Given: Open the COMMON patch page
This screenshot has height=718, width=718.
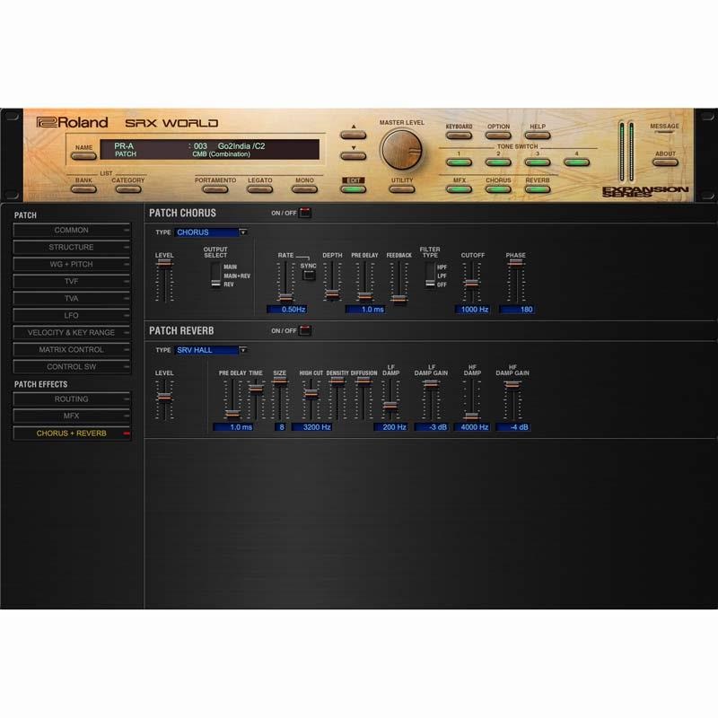Looking at the screenshot, I should 72,230.
